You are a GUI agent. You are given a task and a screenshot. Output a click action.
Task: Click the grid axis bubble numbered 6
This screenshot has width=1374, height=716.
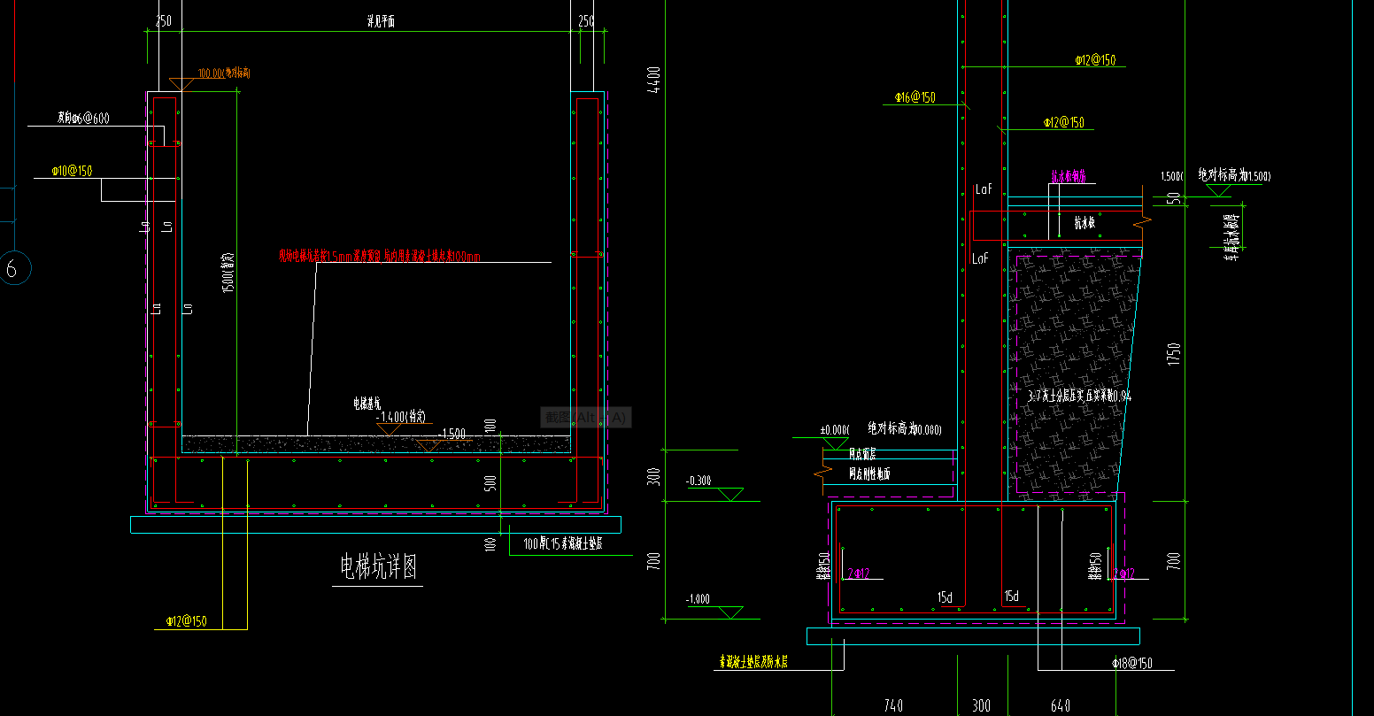click(x=12, y=267)
